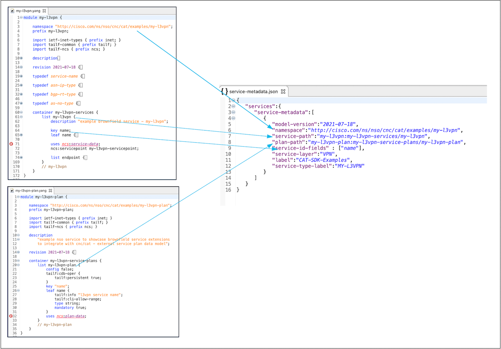This screenshot has width=501, height=349.
Task: Click 'ncs:servicepoint my-l3vpn-servicepoint;' on line 72
Action: tap(95, 149)
